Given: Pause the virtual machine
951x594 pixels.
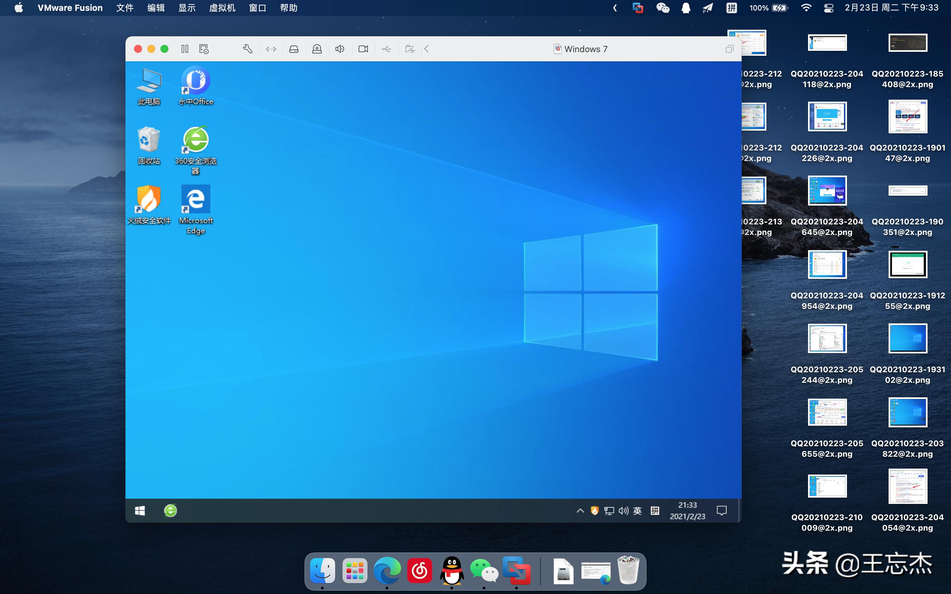Looking at the screenshot, I should coord(185,49).
